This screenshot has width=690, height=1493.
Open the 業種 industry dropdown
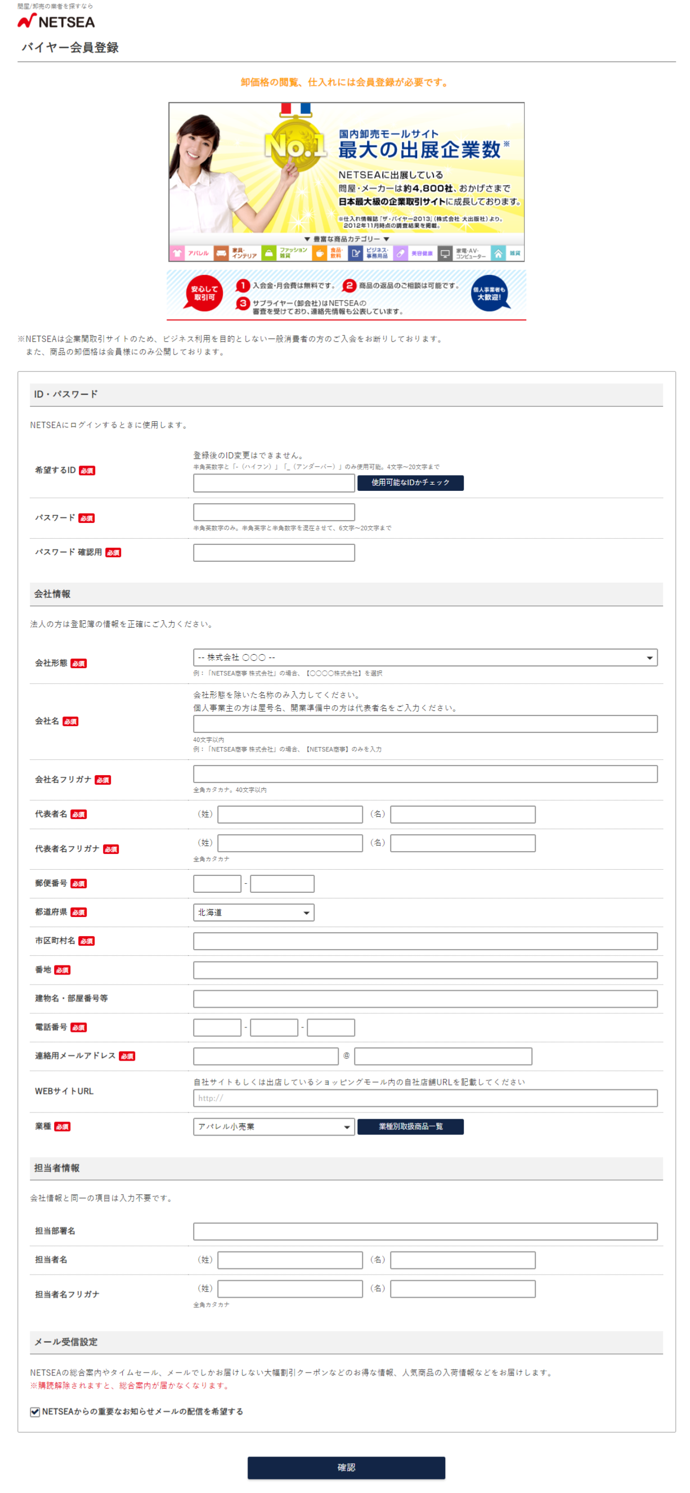274,1127
